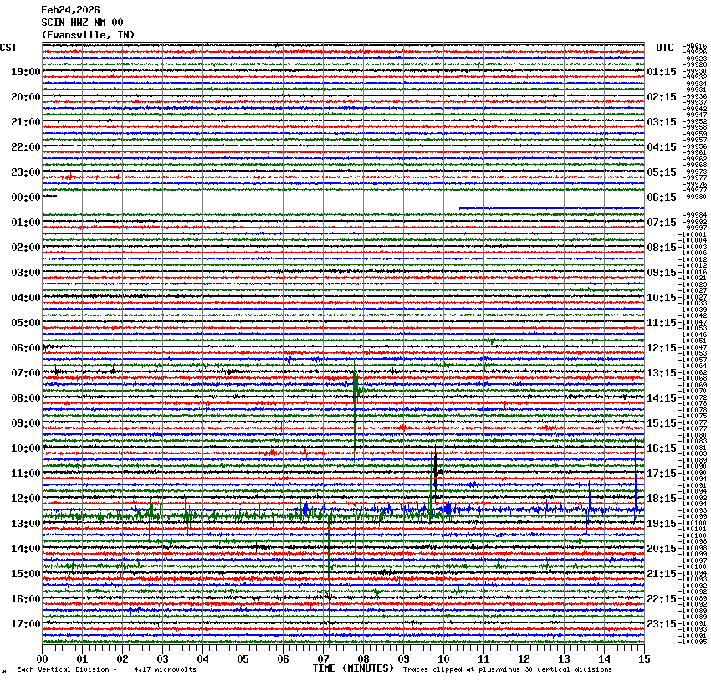The image size is (711, 681).
Task: Click the (Evansville, IN) location text
Action: (88, 34)
